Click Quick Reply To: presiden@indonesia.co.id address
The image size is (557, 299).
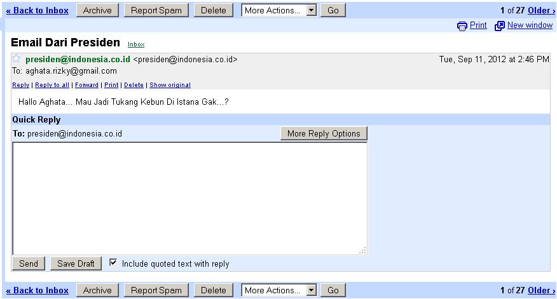(74, 134)
